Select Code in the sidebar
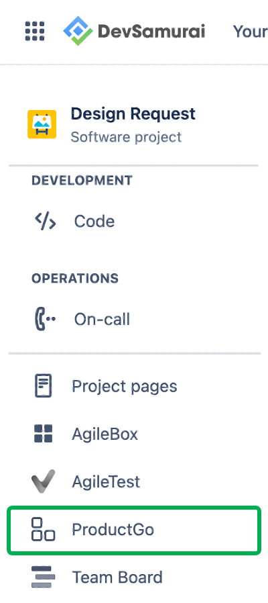This screenshot has height=603, width=268. (x=94, y=222)
